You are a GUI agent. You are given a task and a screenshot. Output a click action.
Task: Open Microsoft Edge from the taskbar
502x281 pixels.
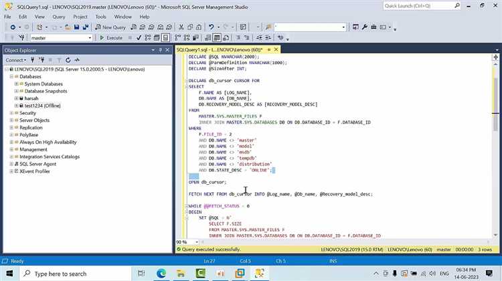(162, 273)
